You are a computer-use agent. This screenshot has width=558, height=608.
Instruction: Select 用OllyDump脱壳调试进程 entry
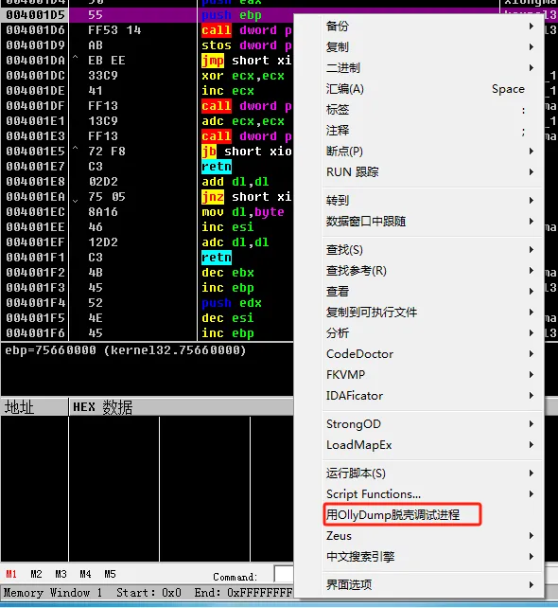point(430,515)
